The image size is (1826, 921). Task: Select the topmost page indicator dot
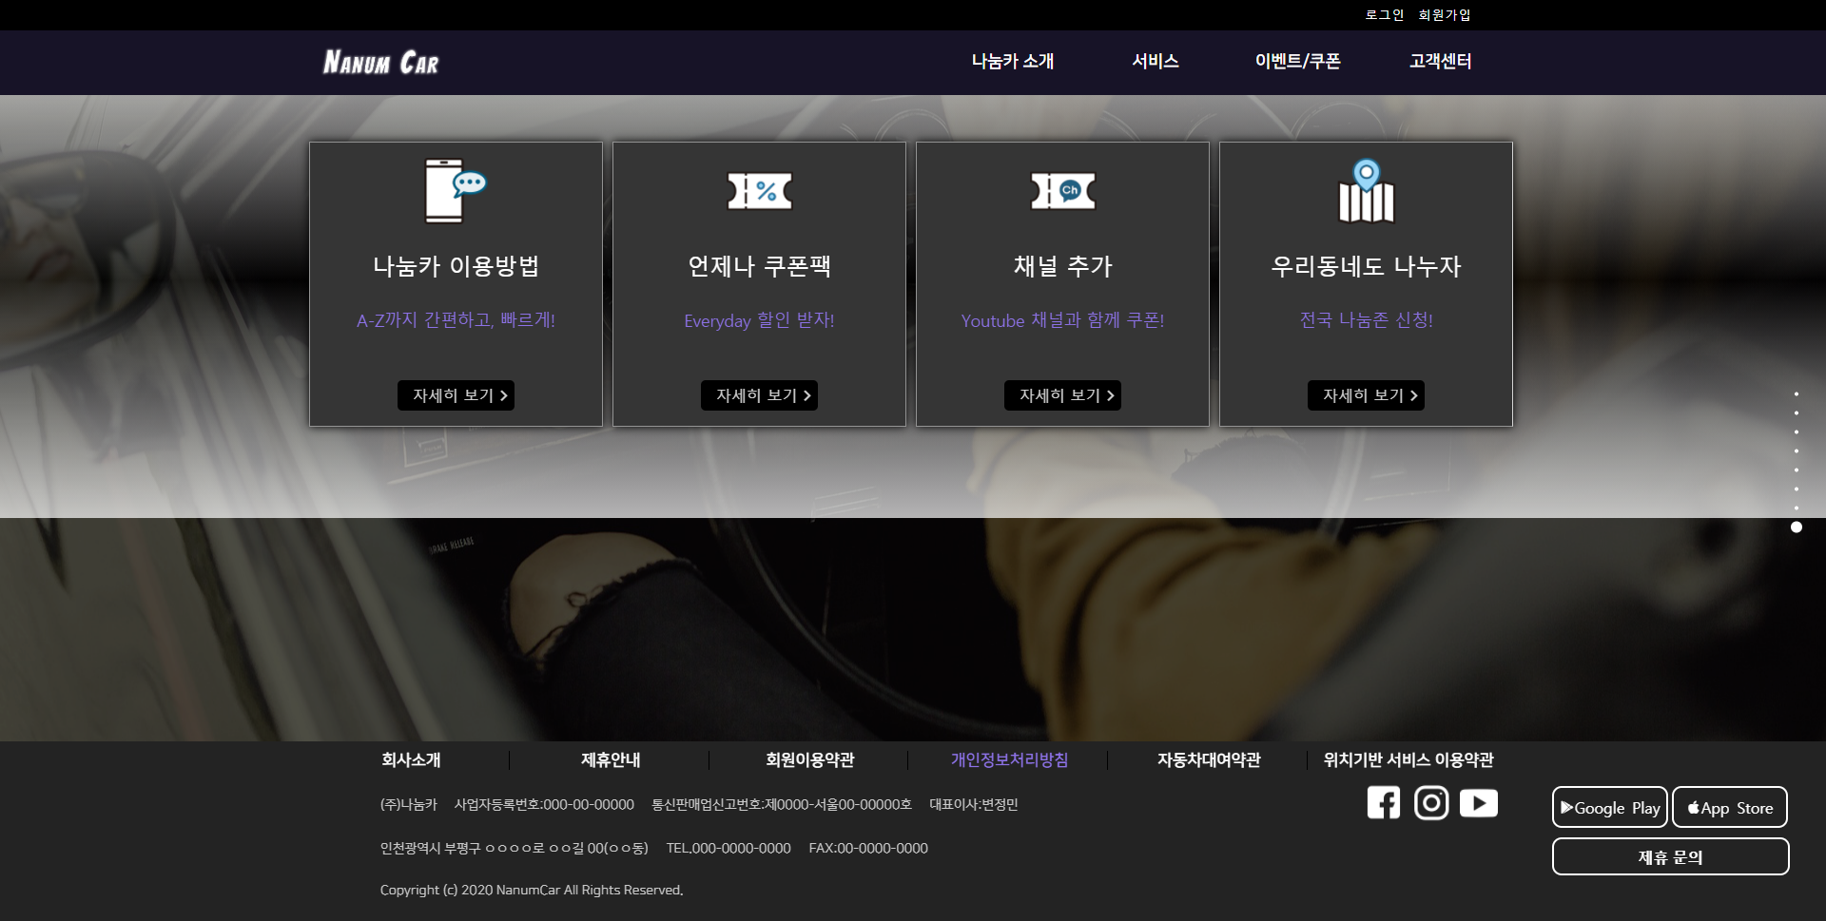(1796, 393)
